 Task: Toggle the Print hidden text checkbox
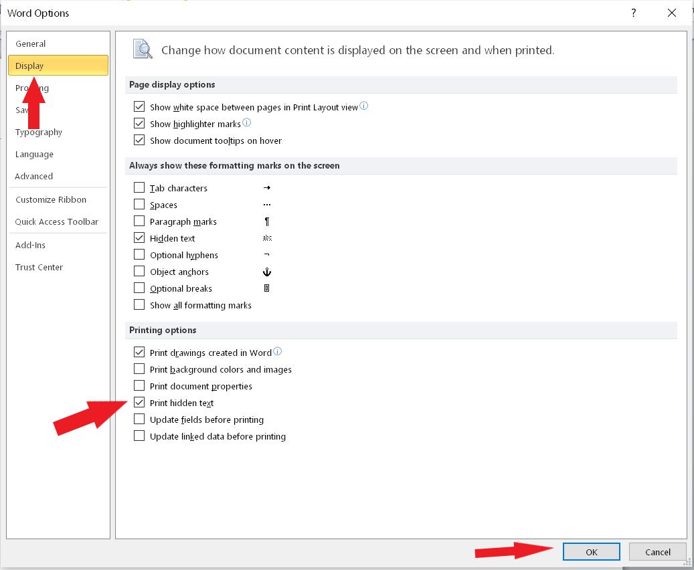coord(139,403)
